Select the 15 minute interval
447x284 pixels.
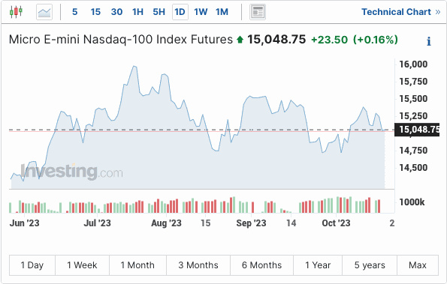[95, 12]
